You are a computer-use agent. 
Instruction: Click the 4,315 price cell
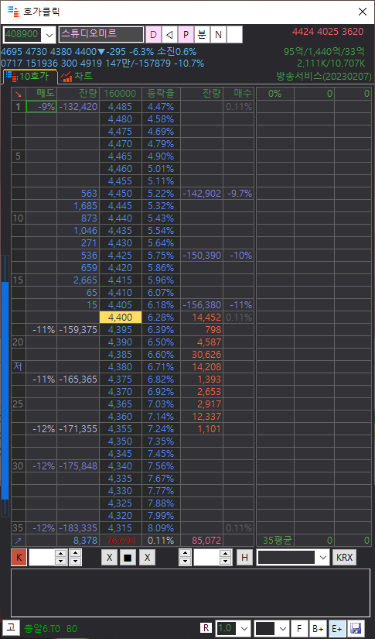[x=121, y=528]
